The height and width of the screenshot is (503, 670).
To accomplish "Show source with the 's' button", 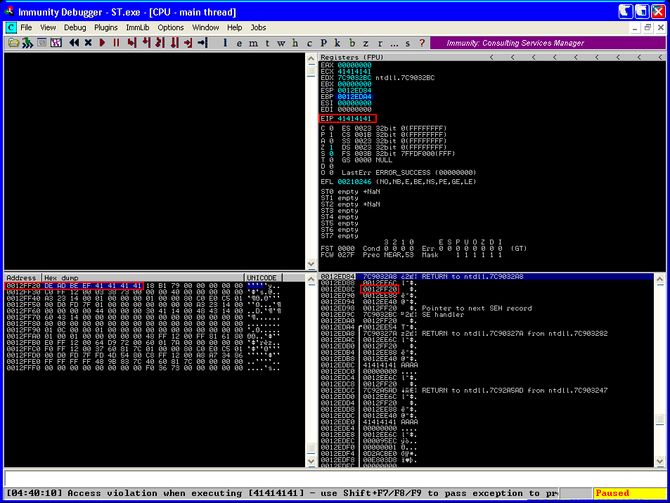I will coord(408,43).
